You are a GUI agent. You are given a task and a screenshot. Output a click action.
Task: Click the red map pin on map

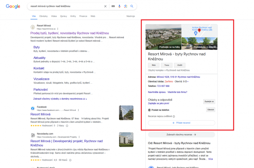199,30
